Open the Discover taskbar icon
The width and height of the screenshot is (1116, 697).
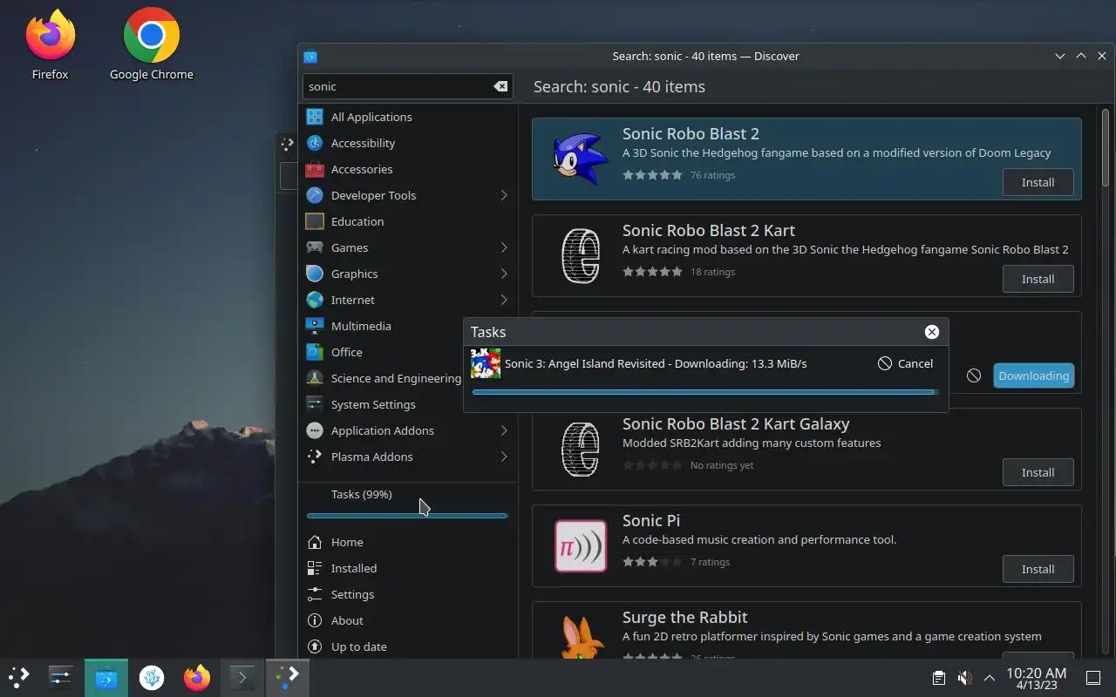coord(105,677)
